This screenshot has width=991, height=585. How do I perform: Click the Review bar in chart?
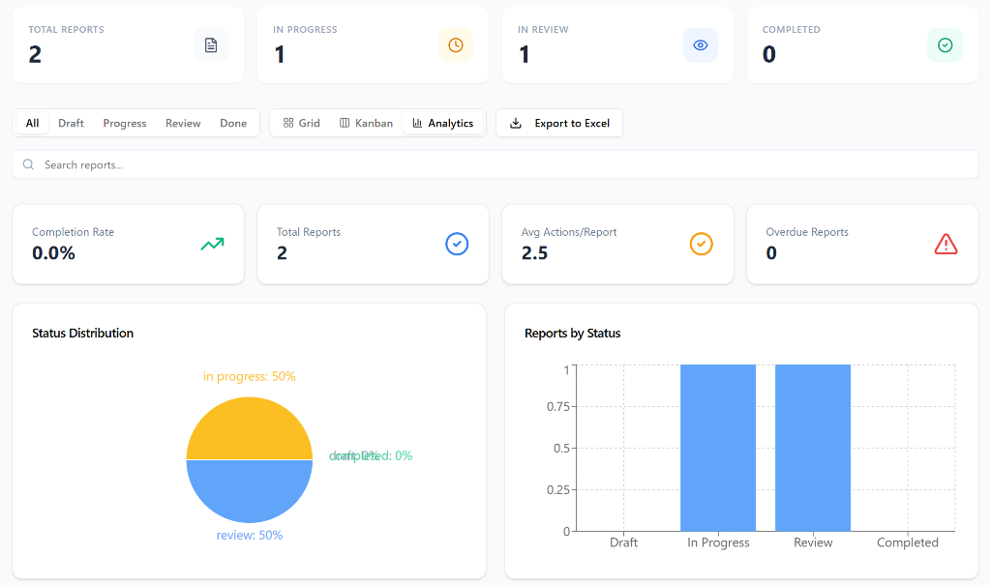point(813,448)
